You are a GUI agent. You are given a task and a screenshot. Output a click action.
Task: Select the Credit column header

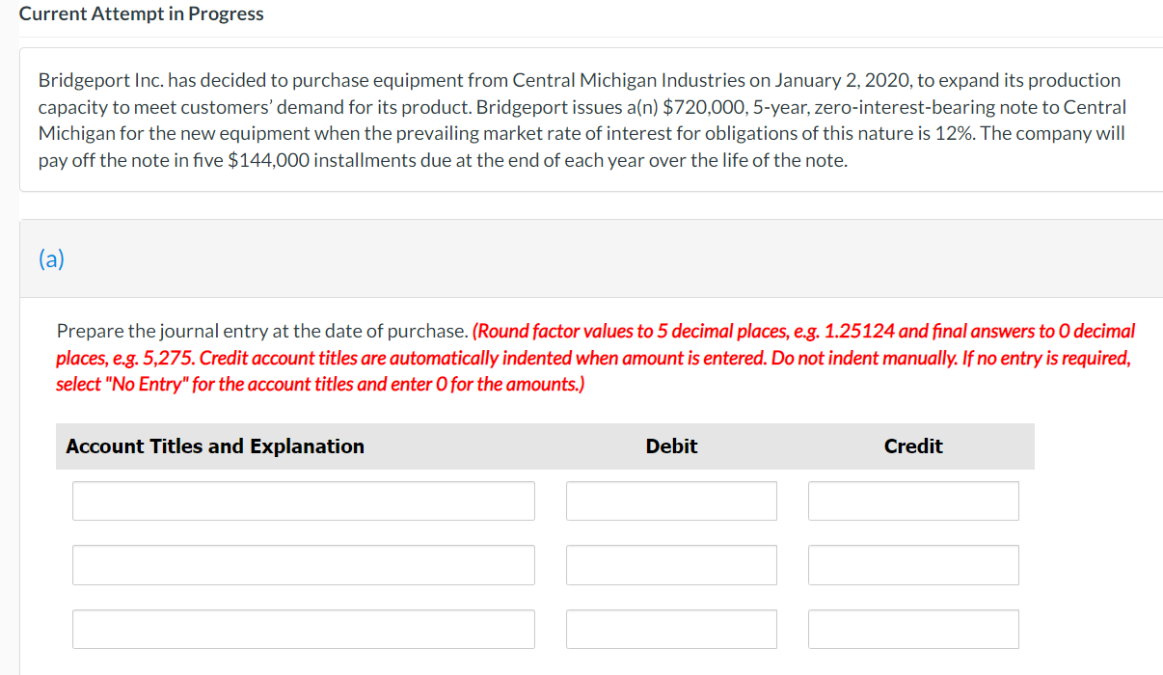912,445
